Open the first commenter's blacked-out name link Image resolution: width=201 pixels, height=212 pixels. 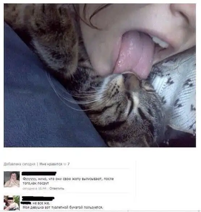[x=39, y=173]
